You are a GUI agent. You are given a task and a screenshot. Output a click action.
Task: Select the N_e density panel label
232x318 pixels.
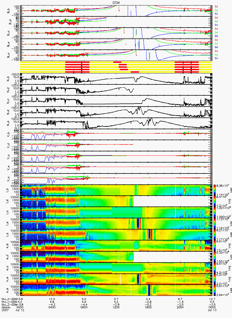(8, 112)
